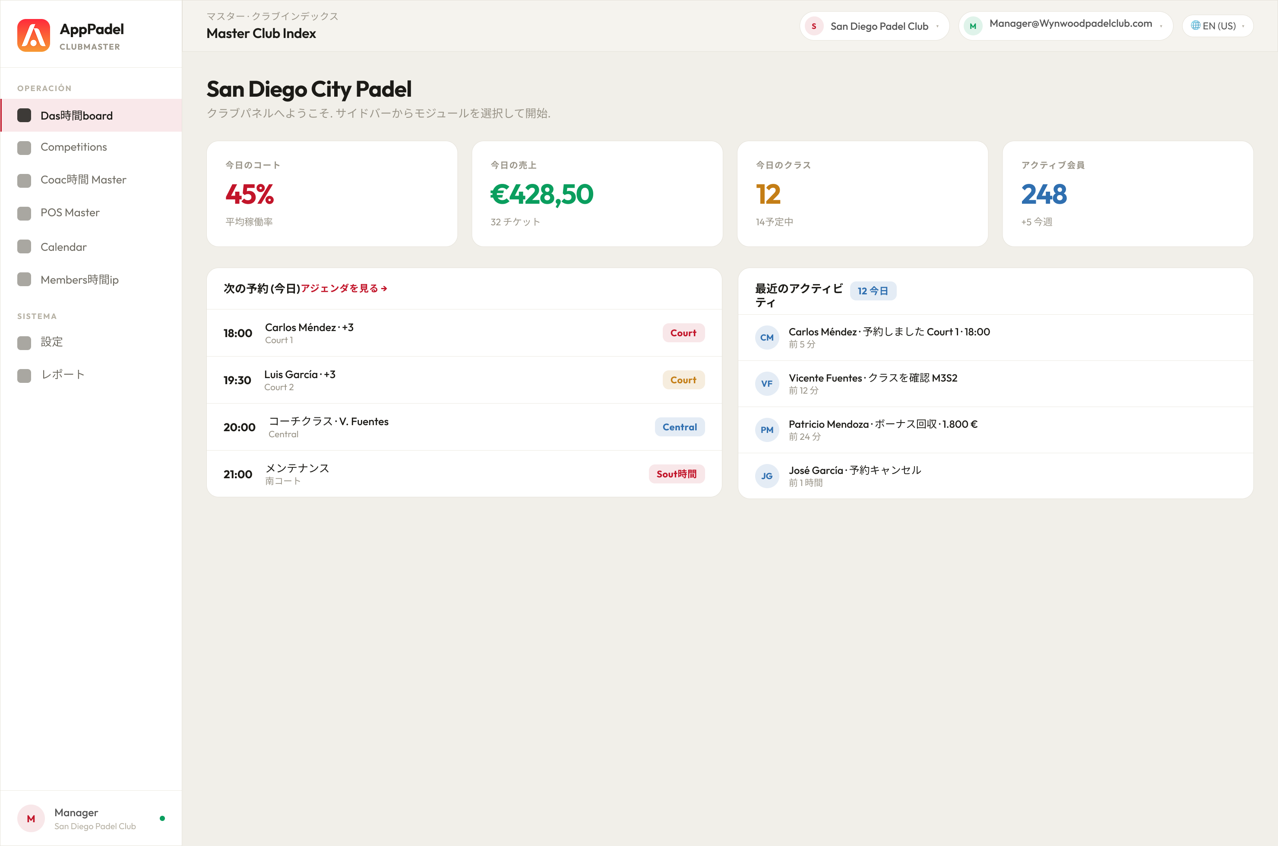This screenshot has width=1278, height=846.
Task: Click the レポート reports sidebar icon
Action: pyautogui.click(x=24, y=375)
